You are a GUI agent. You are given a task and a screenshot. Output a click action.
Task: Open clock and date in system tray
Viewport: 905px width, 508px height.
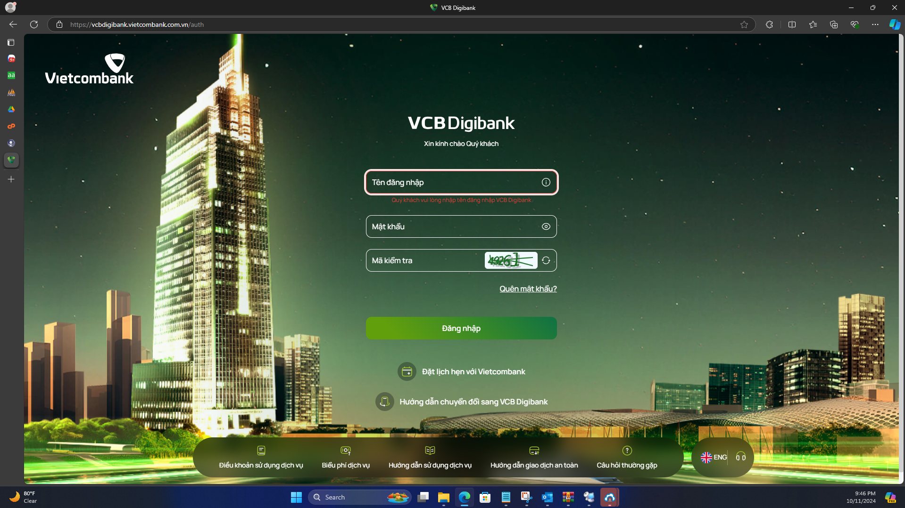[x=861, y=497]
